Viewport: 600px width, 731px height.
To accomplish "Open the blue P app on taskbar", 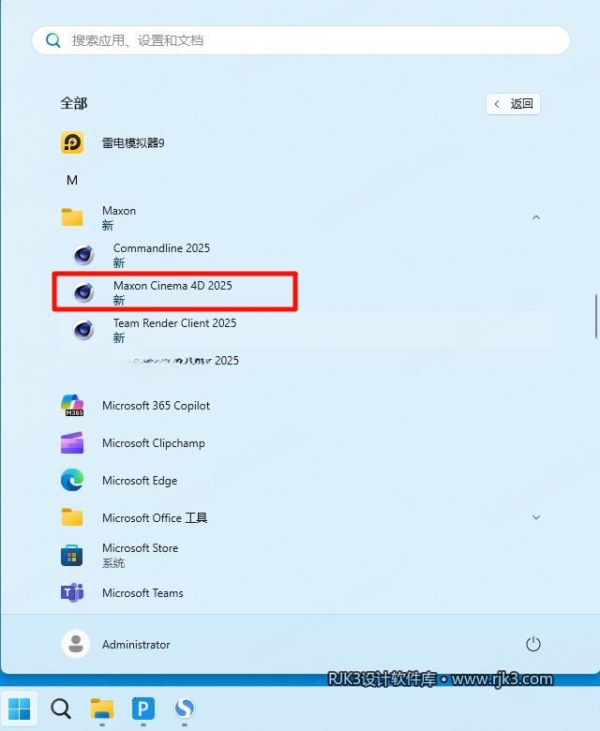I will click(x=143, y=709).
